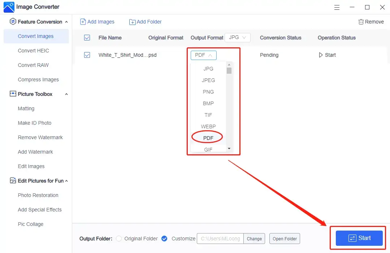The image size is (390, 253).
Task: Click the Add Images plus icon
Action: (83, 22)
